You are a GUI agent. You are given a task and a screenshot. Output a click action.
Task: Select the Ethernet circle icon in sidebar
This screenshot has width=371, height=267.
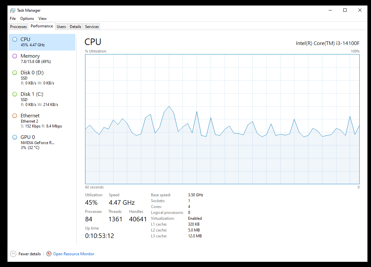(15, 116)
